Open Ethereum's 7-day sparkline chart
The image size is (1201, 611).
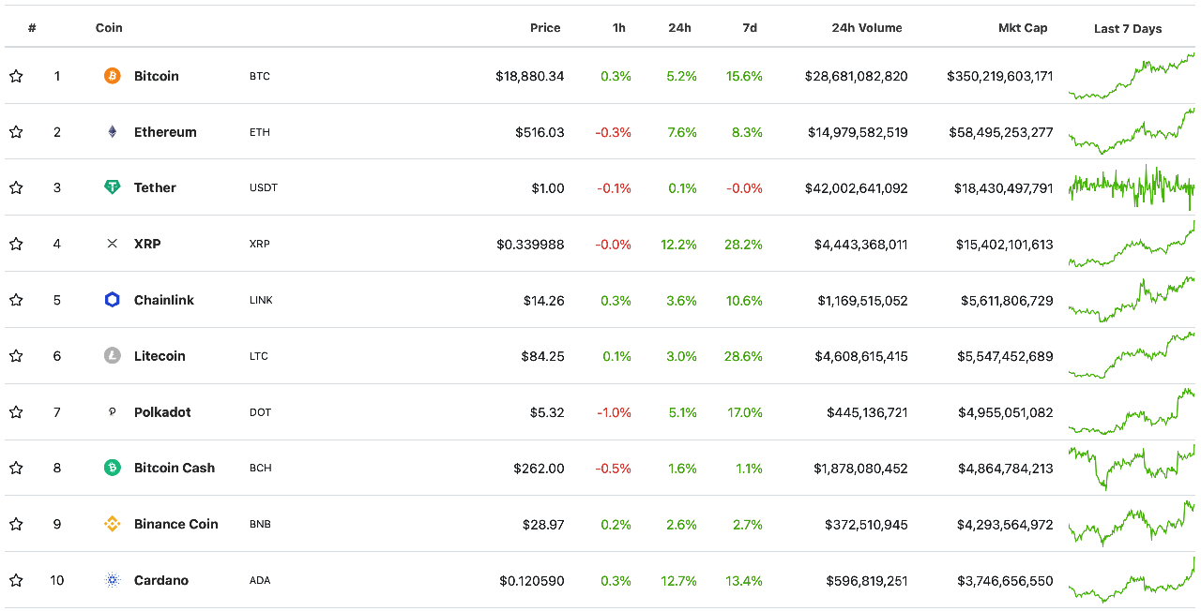click(1132, 131)
